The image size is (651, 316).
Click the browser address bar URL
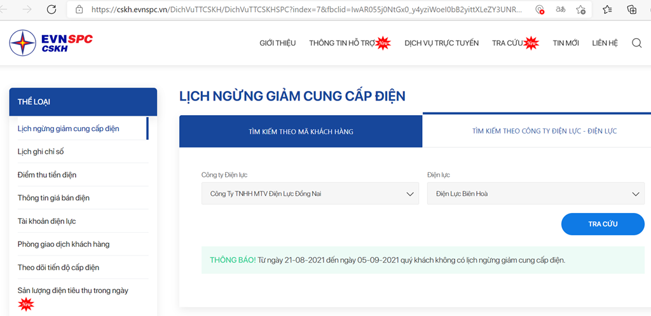pyautogui.click(x=306, y=10)
